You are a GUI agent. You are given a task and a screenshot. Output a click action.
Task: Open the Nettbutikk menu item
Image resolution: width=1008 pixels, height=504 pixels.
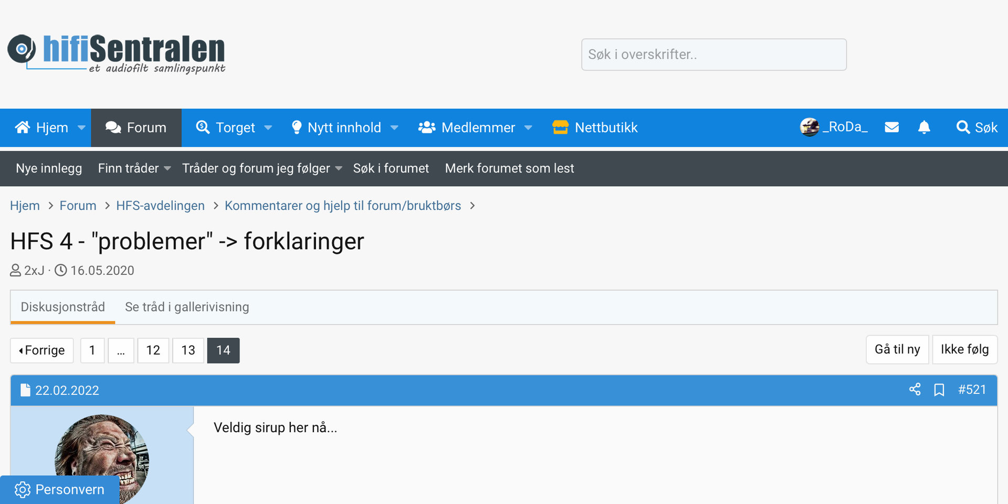tap(595, 127)
